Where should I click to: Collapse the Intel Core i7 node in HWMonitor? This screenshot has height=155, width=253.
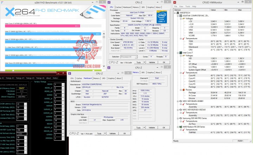[x=178, y=53]
